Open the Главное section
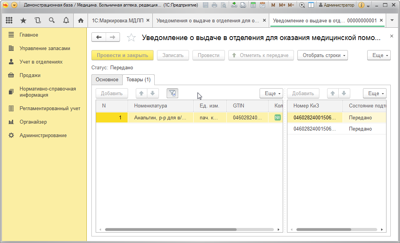Viewport: 400px width, 243px height. point(29,35)
